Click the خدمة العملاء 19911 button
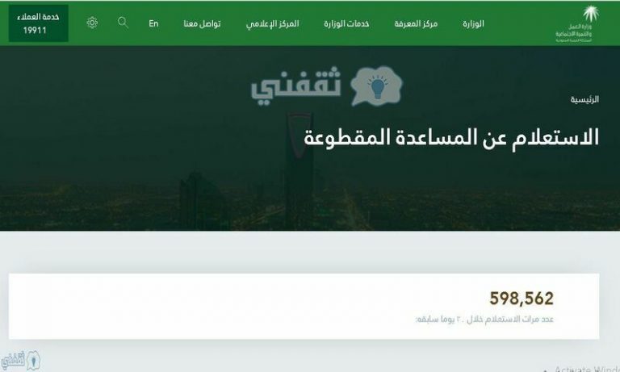This screenshot has width=620, height=372. (39, 23)
